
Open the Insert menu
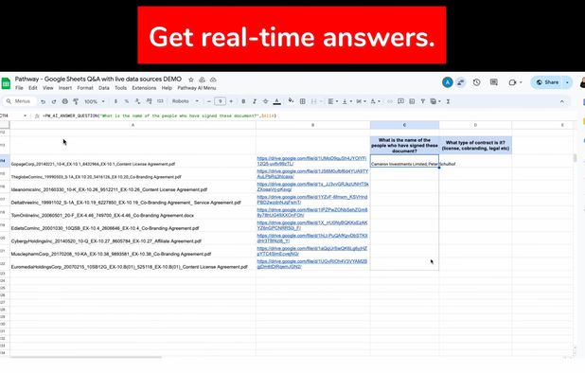pos(65,88)
